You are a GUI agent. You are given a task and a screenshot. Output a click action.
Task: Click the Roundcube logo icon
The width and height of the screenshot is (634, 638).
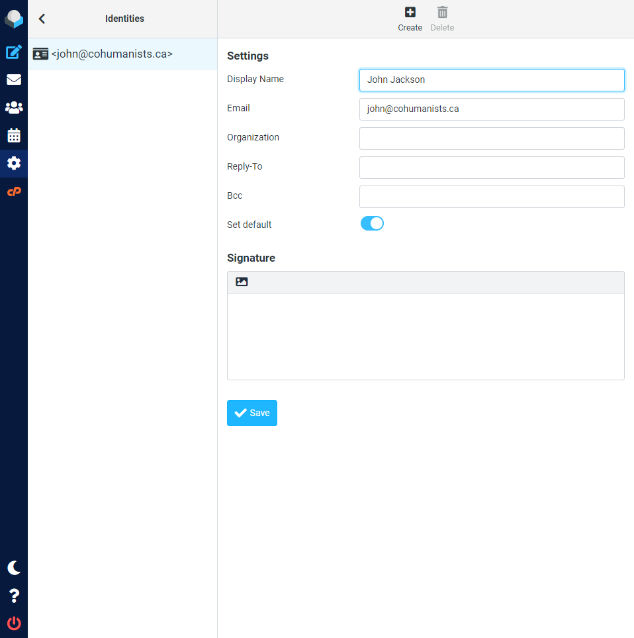tap(14, 19)
